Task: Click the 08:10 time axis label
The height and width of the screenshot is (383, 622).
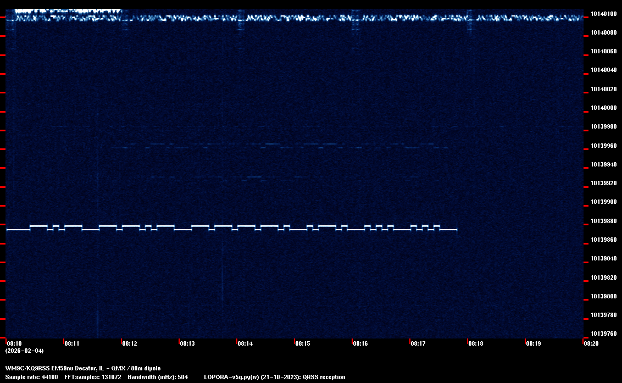Action: coord(14,343)
